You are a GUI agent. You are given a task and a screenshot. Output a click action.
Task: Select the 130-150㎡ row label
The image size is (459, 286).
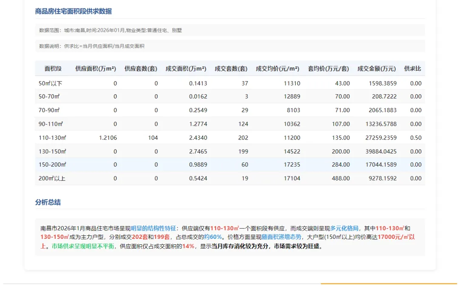pos(52,151)
